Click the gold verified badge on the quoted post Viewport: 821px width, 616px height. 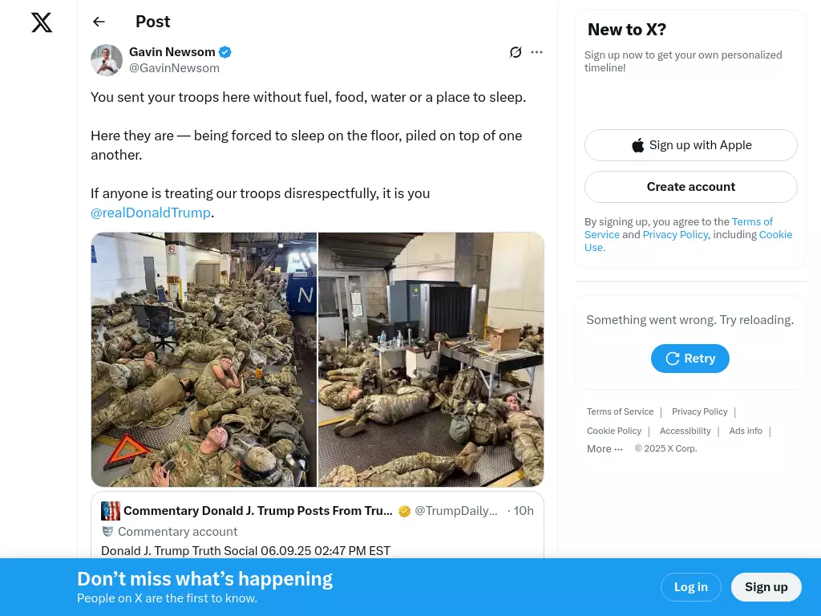pos(404,511)
